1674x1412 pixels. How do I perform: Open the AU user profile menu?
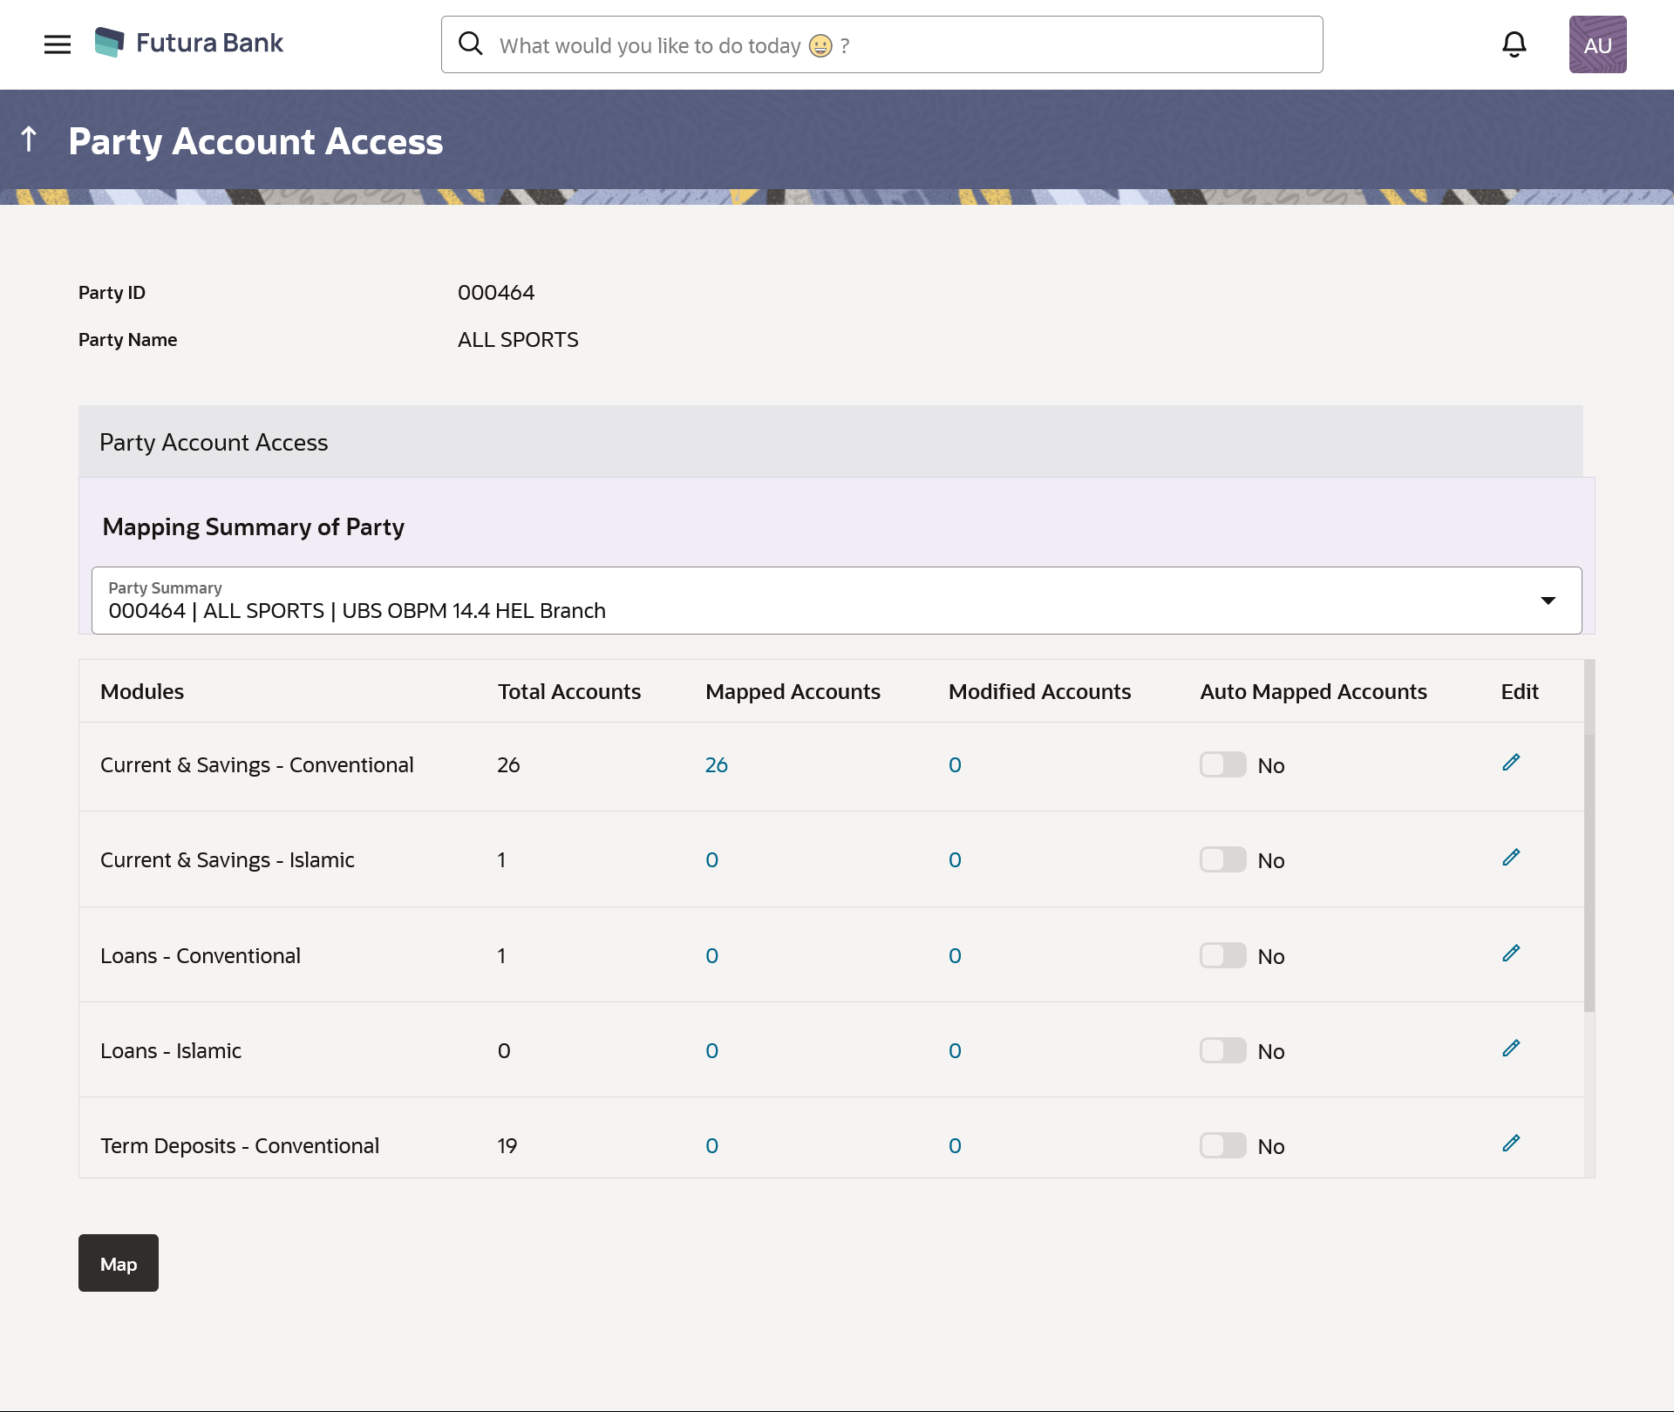tap(1597, 44)
